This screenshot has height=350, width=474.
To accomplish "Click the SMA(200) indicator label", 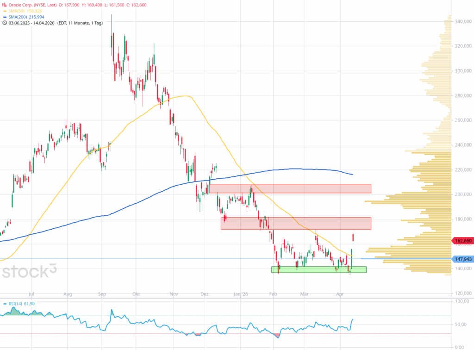I will pos(19,16).
